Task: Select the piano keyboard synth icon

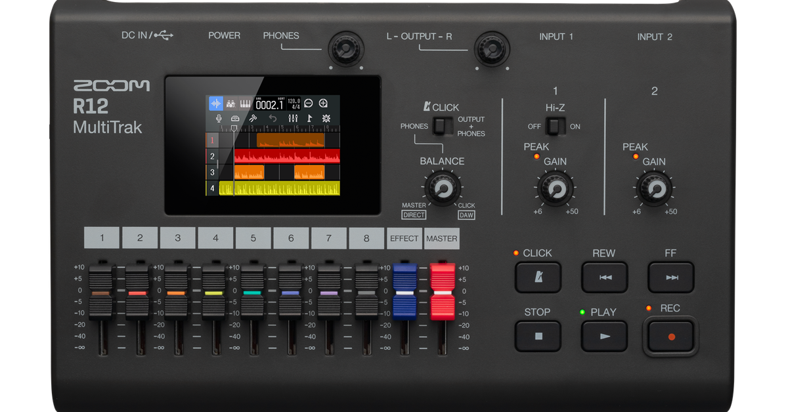Action: click(246, 104)
